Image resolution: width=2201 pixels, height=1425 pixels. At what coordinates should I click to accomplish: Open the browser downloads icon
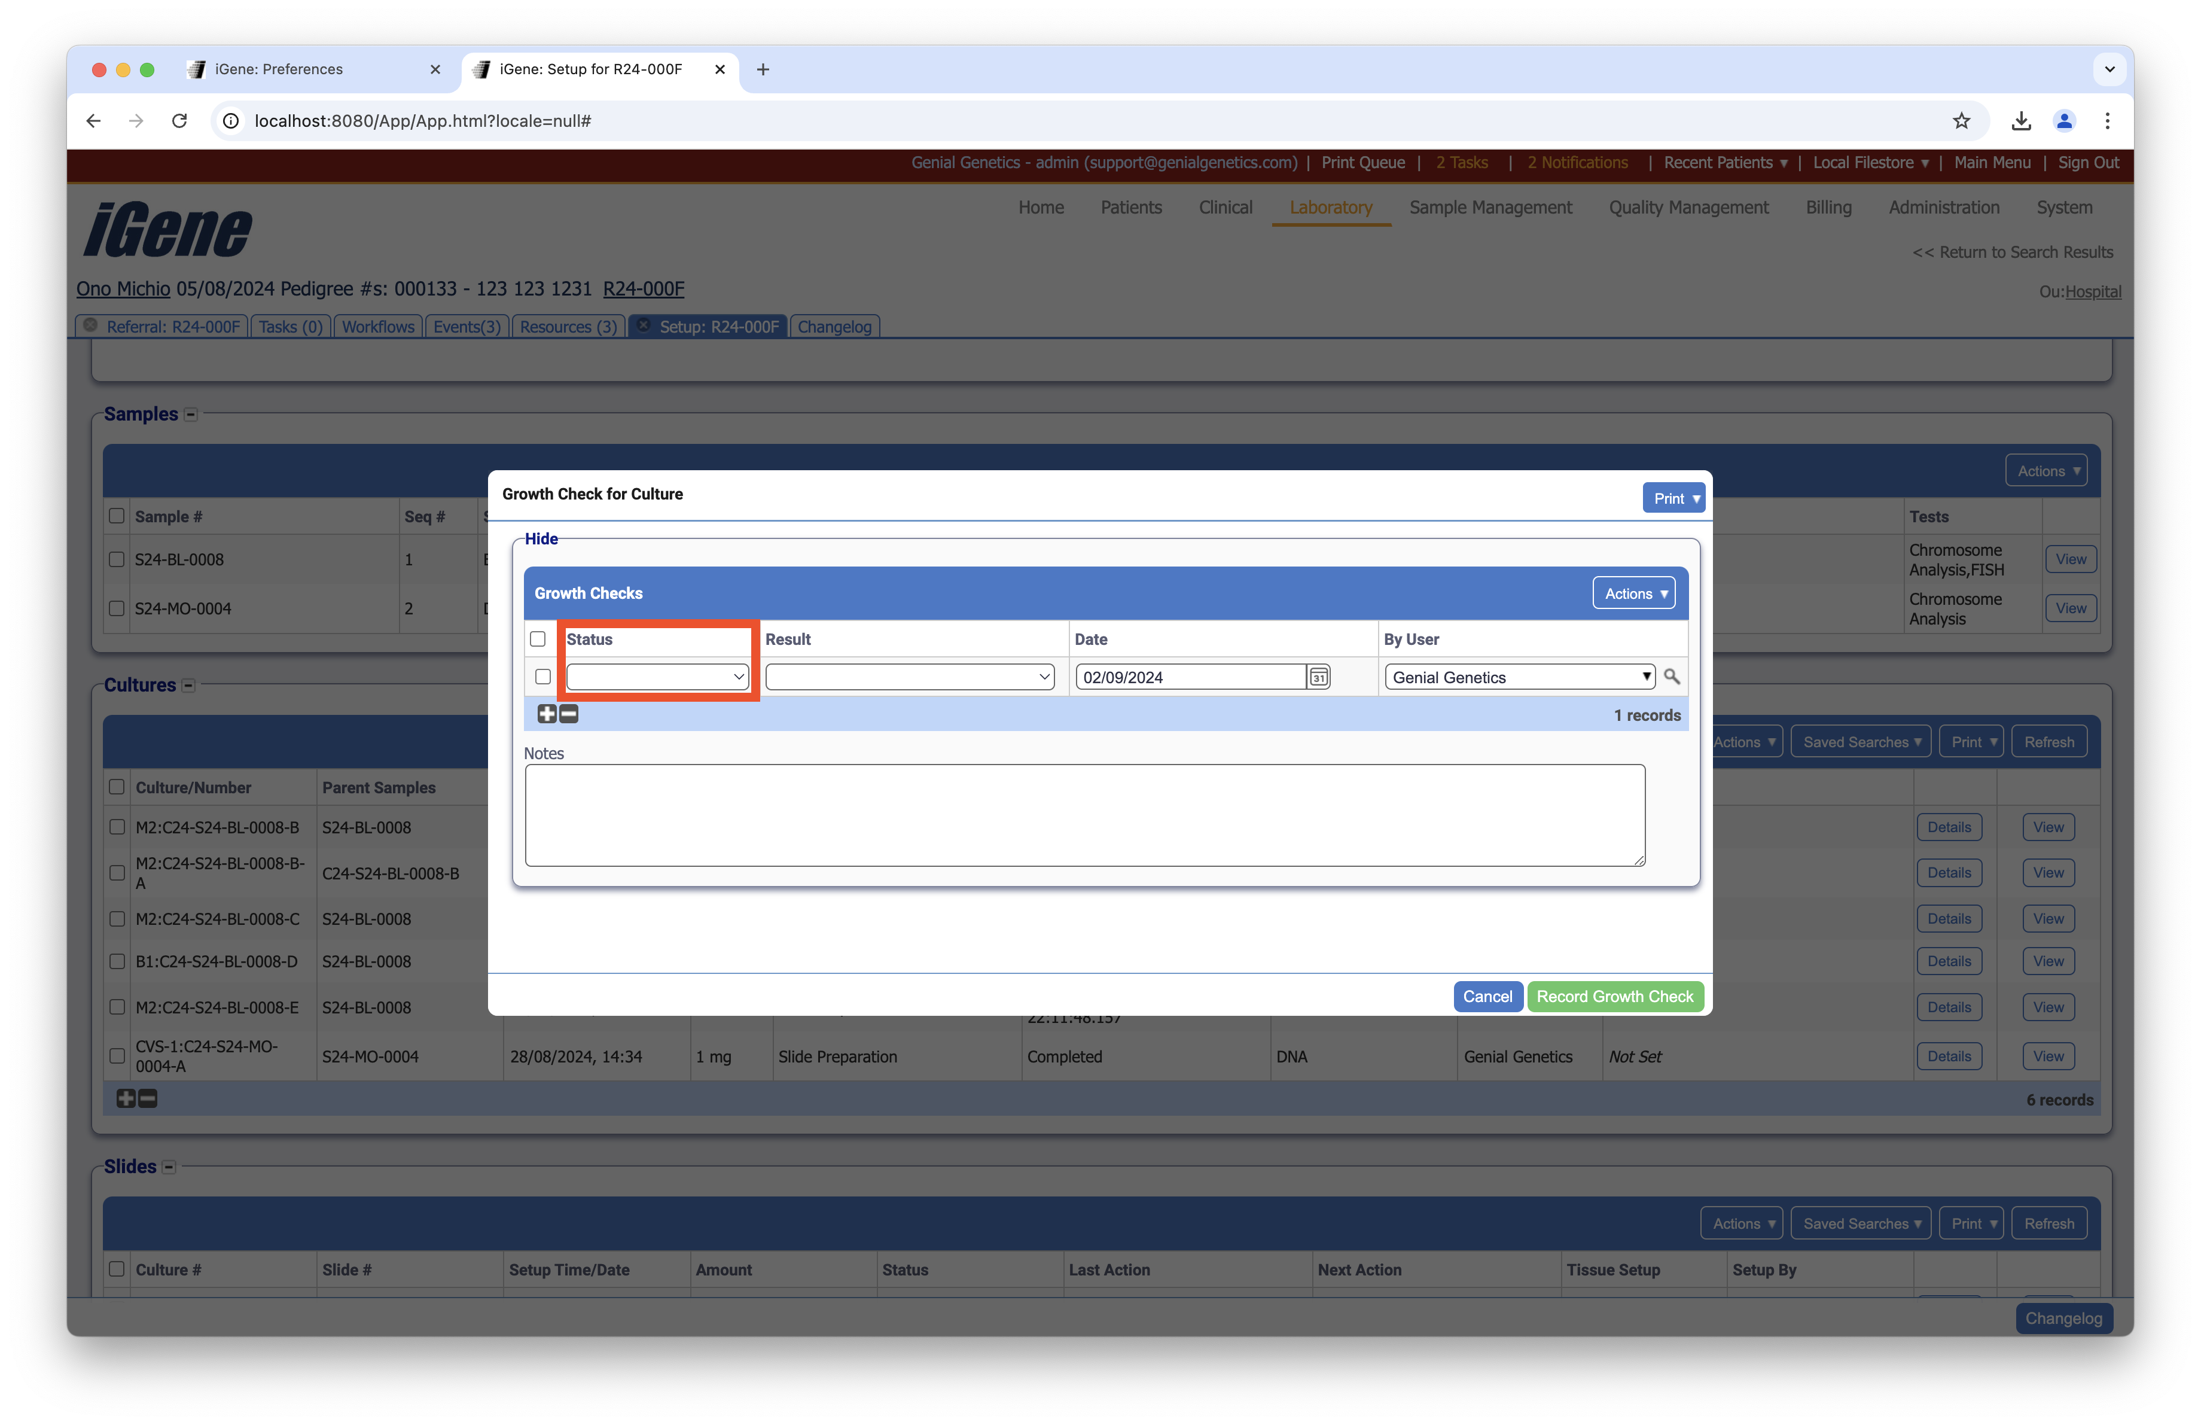click(2020, 121)
